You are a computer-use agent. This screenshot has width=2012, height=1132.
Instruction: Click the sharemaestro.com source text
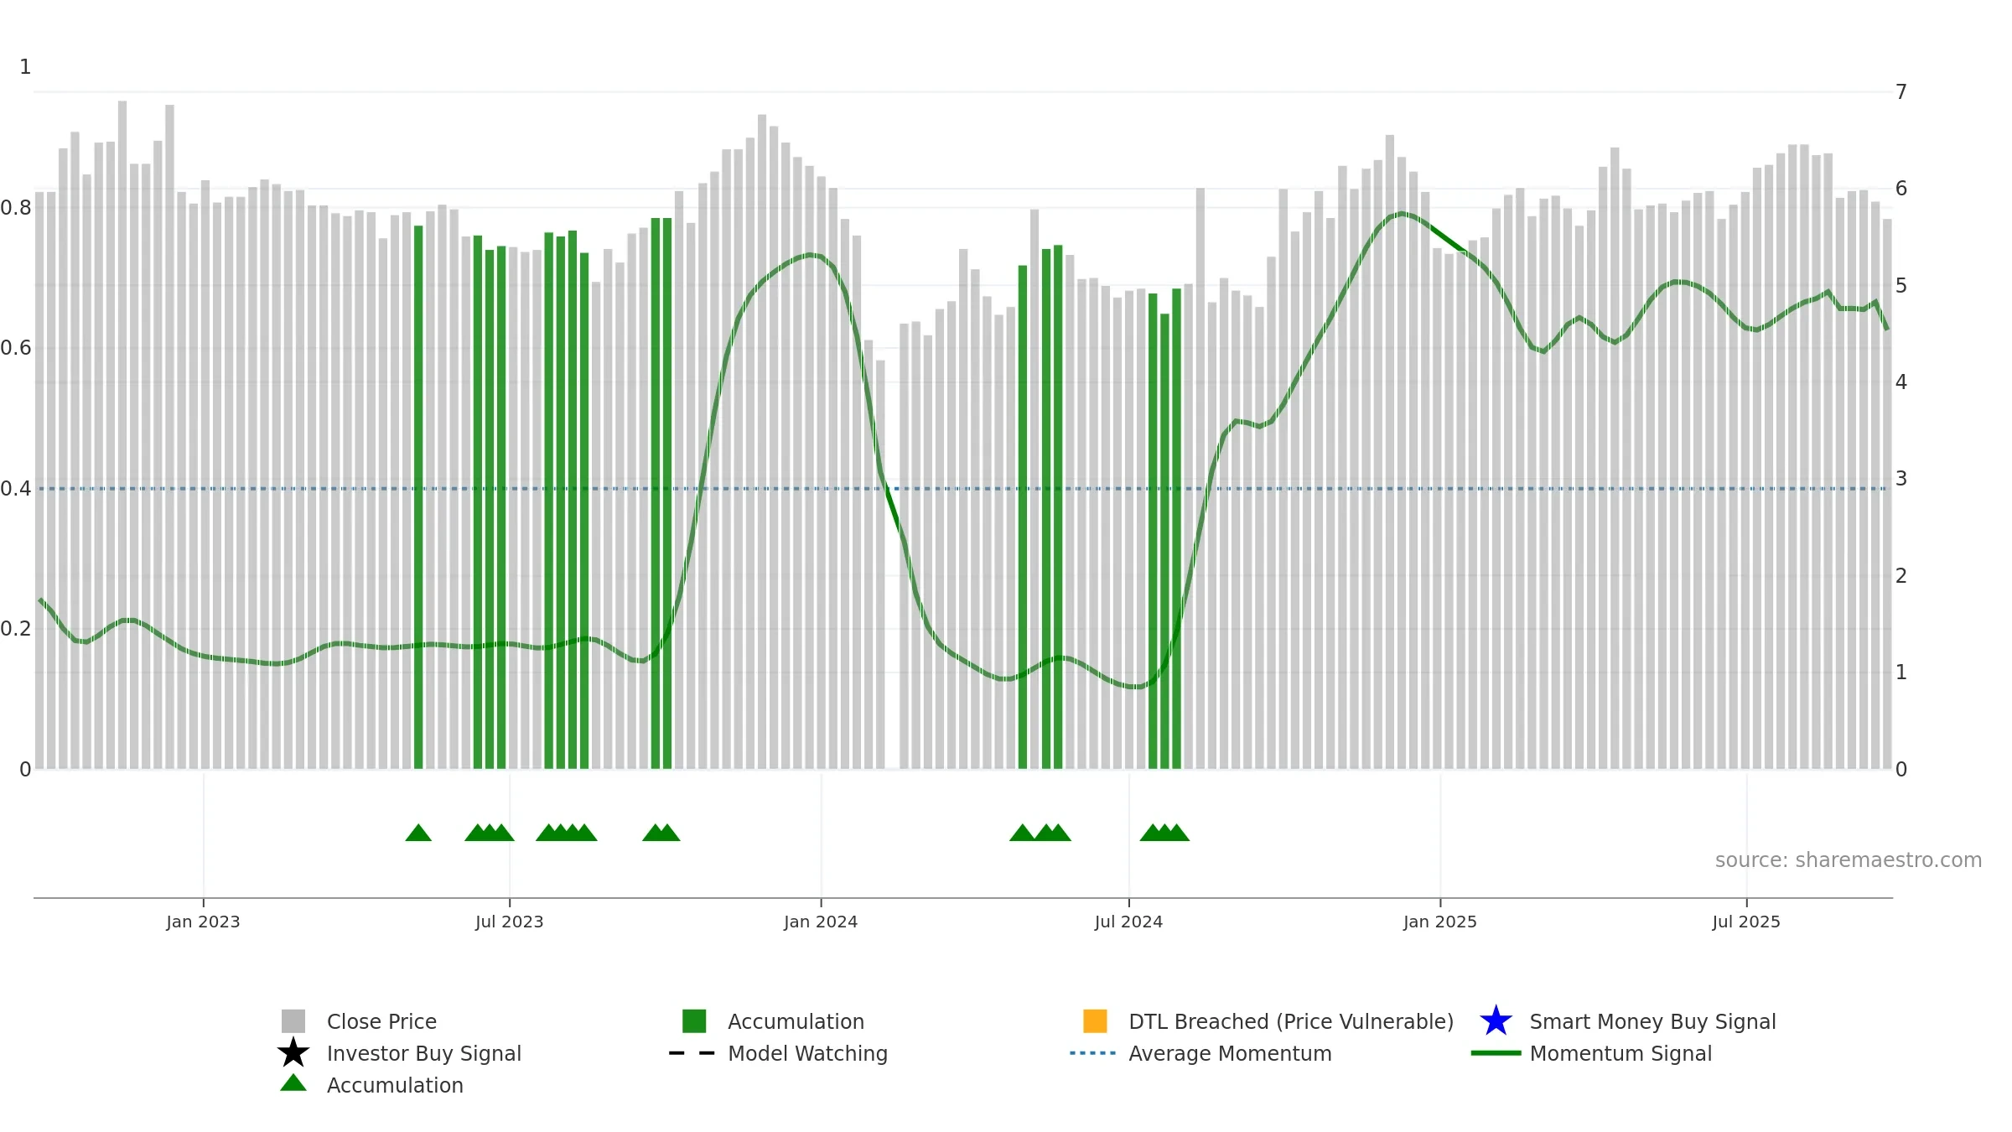pyautogui.click(x=1849, y=860)
